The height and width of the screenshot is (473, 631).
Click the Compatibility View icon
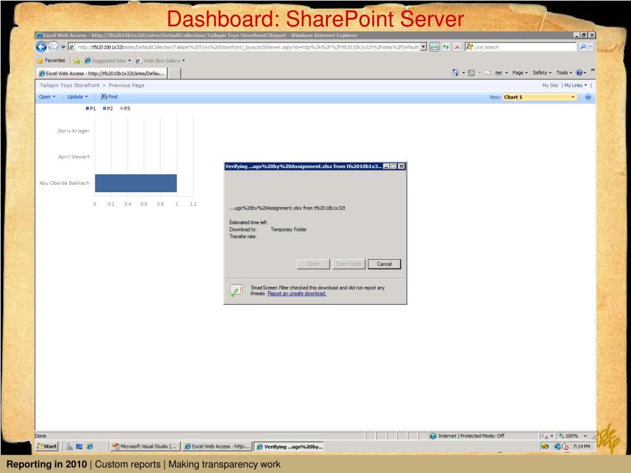(434, 47)
